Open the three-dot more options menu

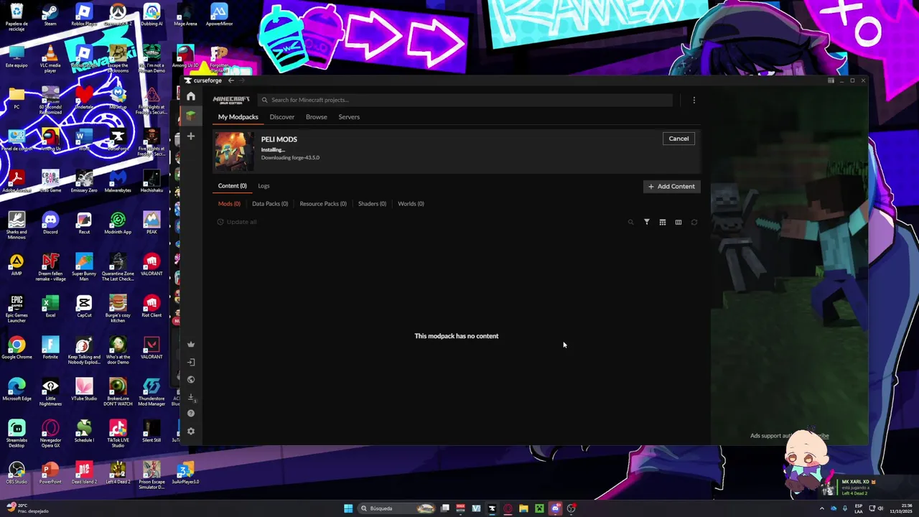694,100
